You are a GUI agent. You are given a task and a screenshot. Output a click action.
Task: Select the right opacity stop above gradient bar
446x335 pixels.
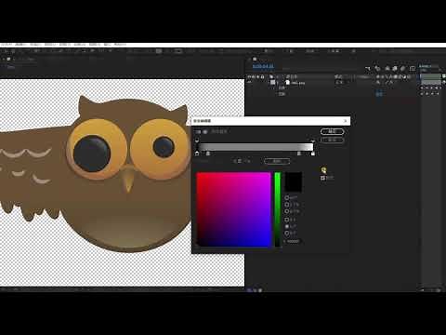click(313, 141)
